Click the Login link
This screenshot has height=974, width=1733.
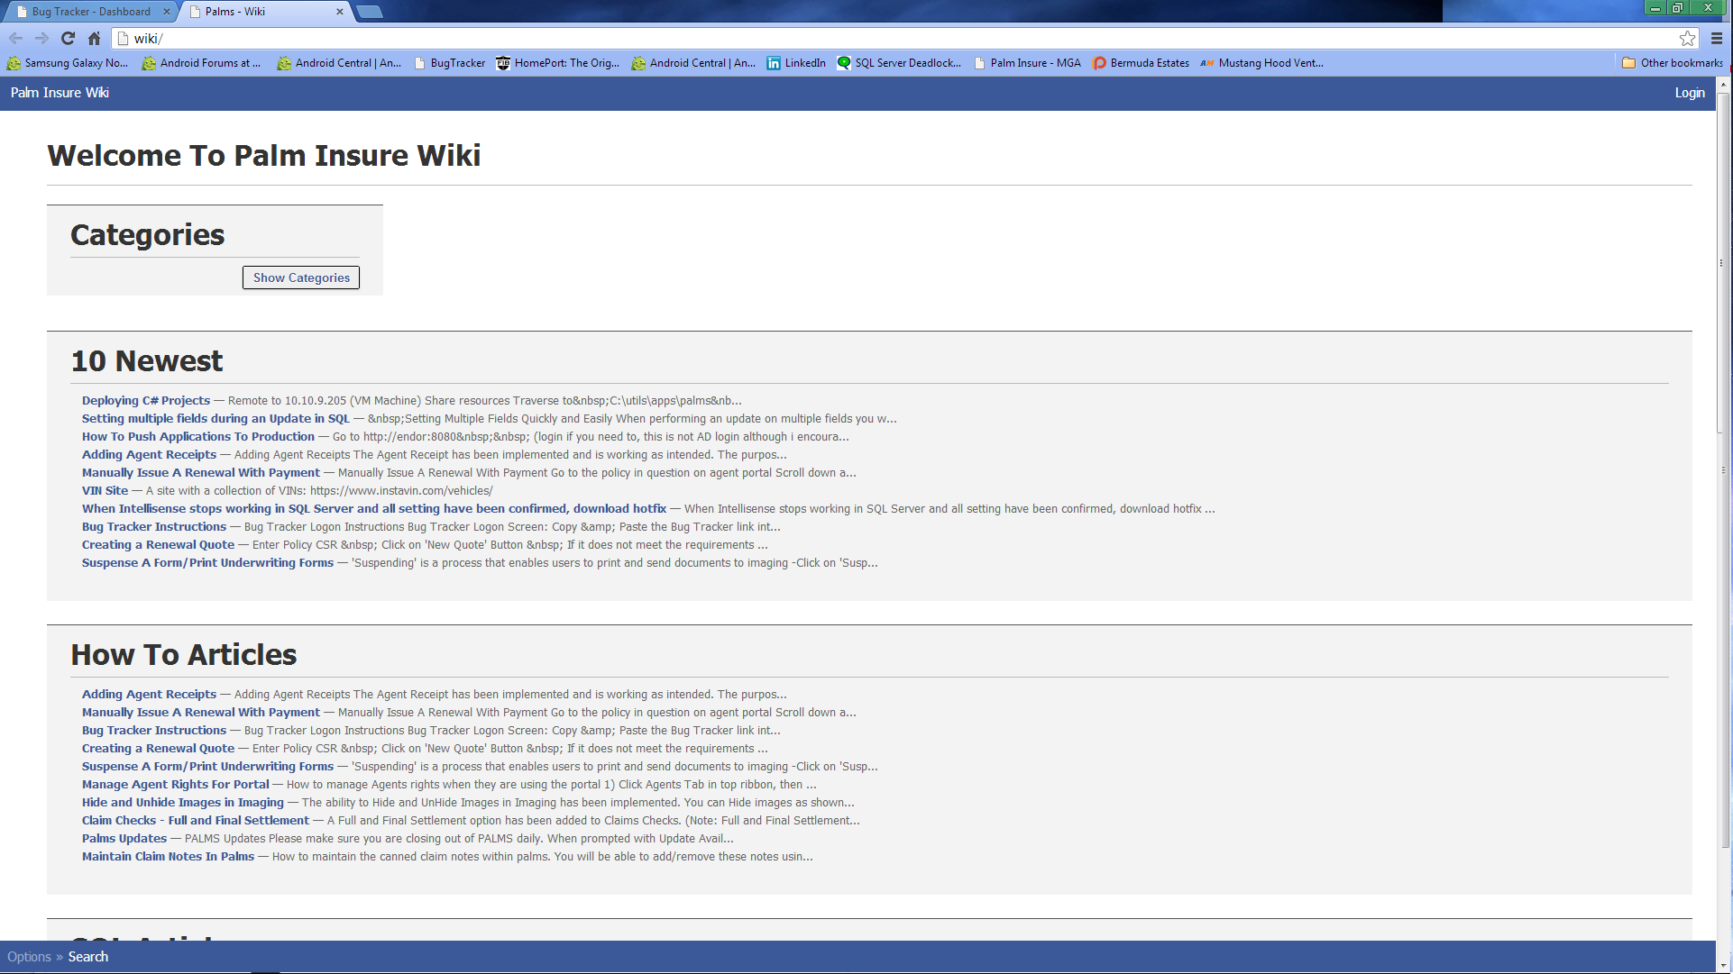coord(1690,93)
